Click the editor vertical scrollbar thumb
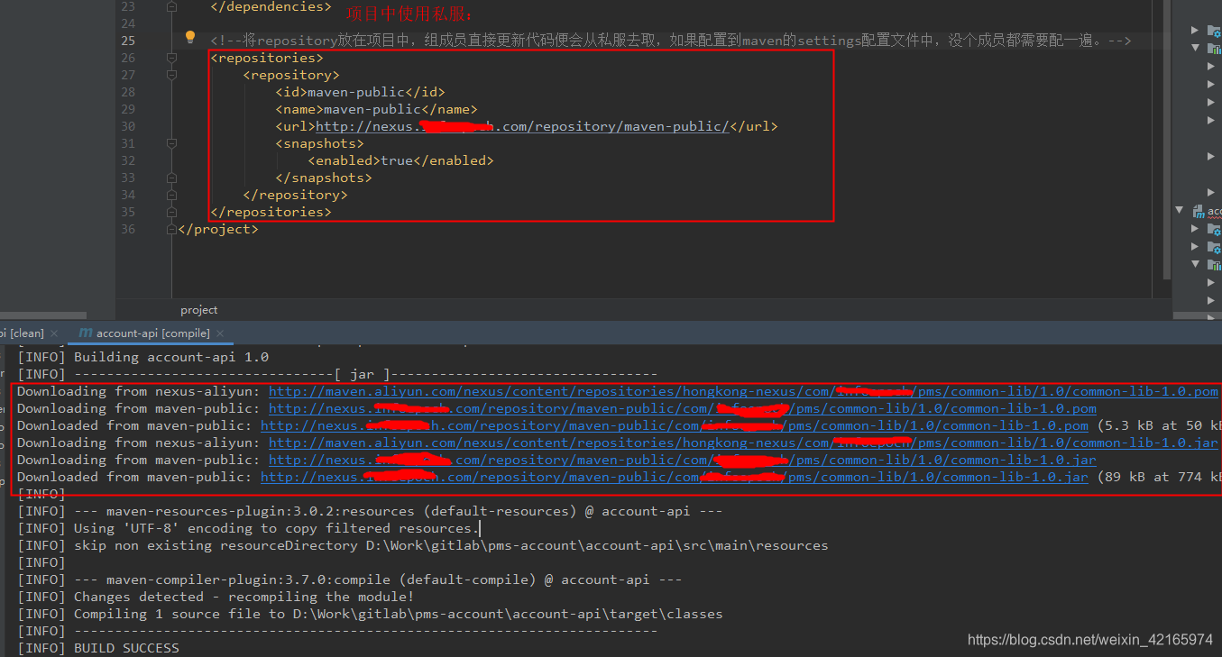Image resolution: width=1222 pixels, height=657 pixels. tap(1167, 140)
